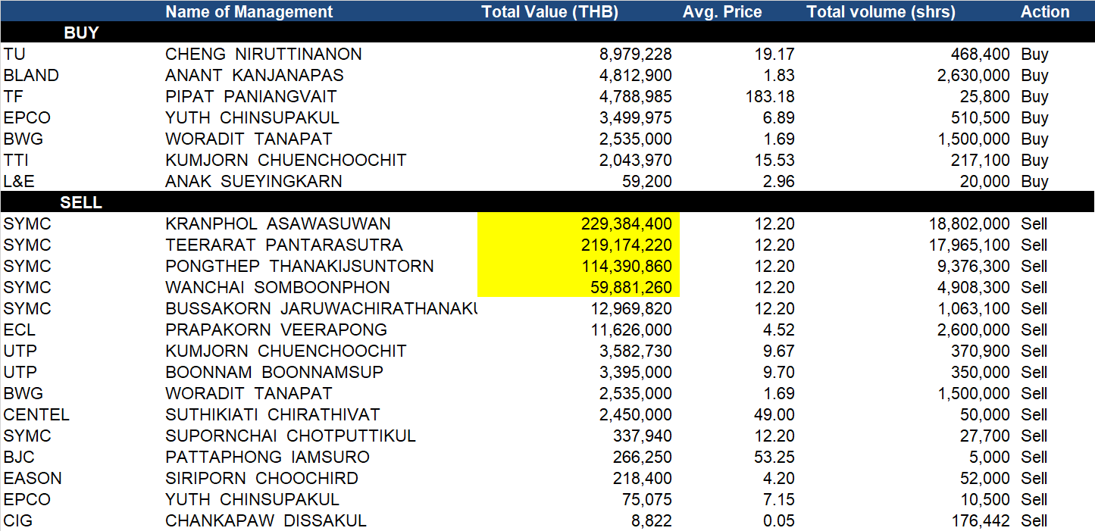Select the value 11,626,000
This screenshot has width=1095, height=531.
[631, 330]
